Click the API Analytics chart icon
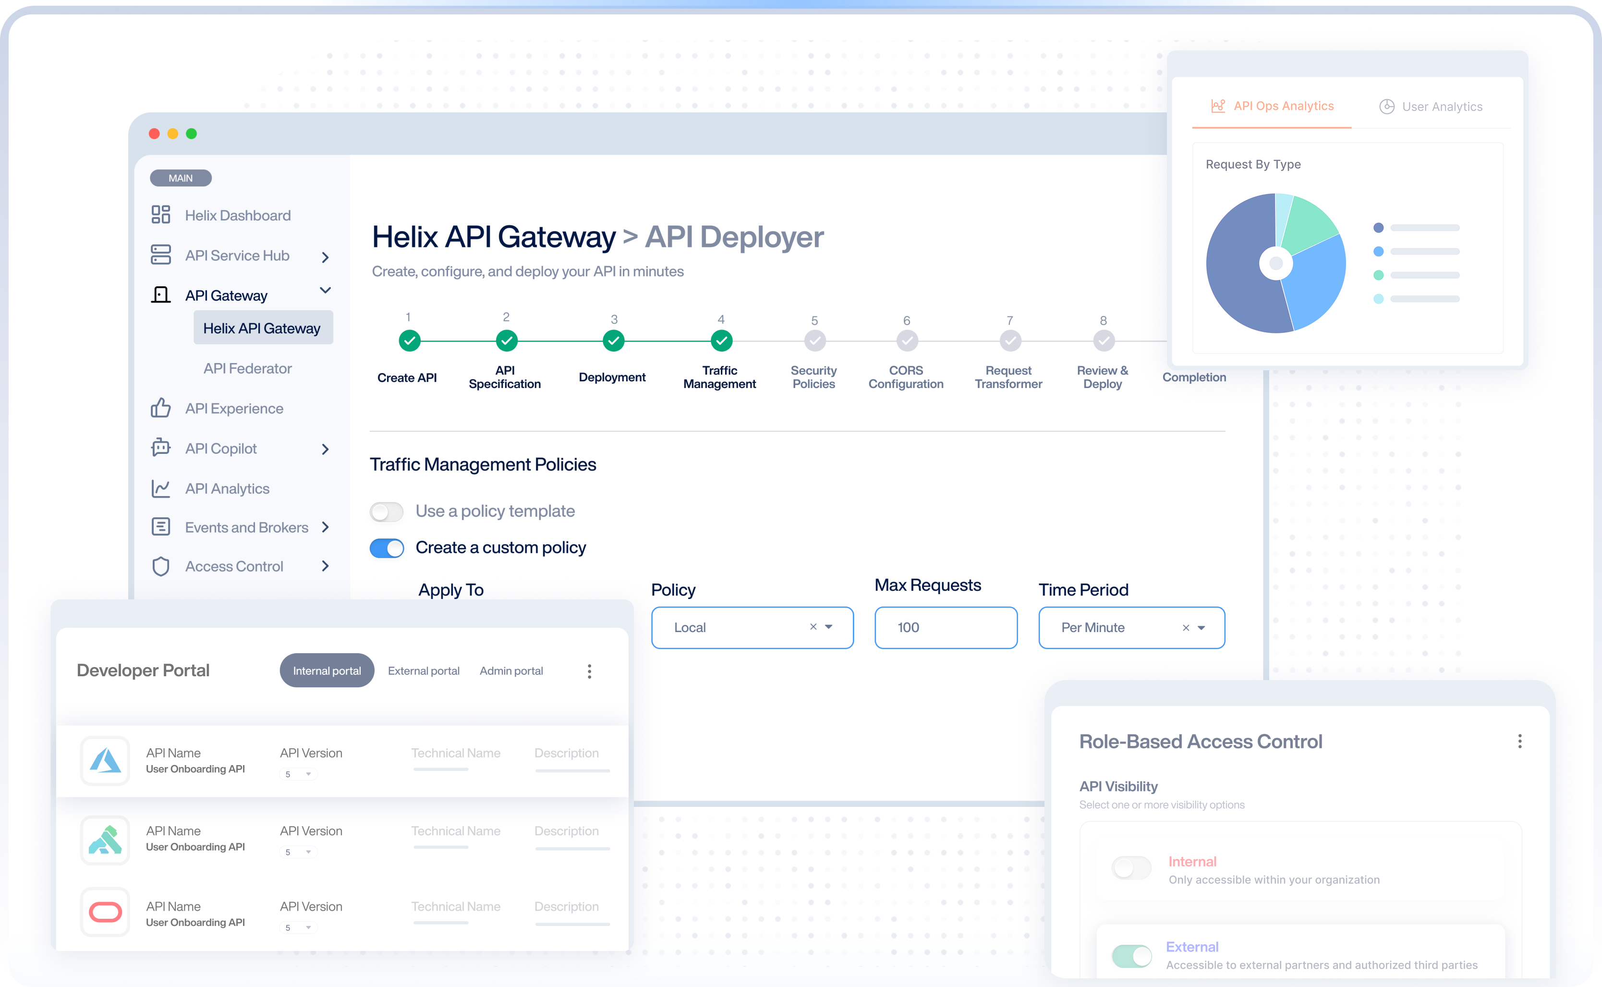1602x987 pixels. pos(160,488)
